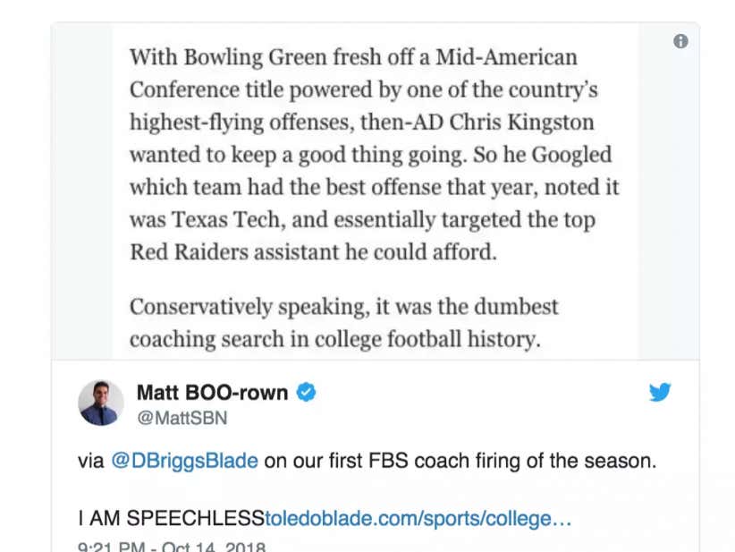This screenshot has width=735, height=552.
Task: Open Matt BOO-rown's profile picture
Action: pyautogui.click(x=101, y=403)
